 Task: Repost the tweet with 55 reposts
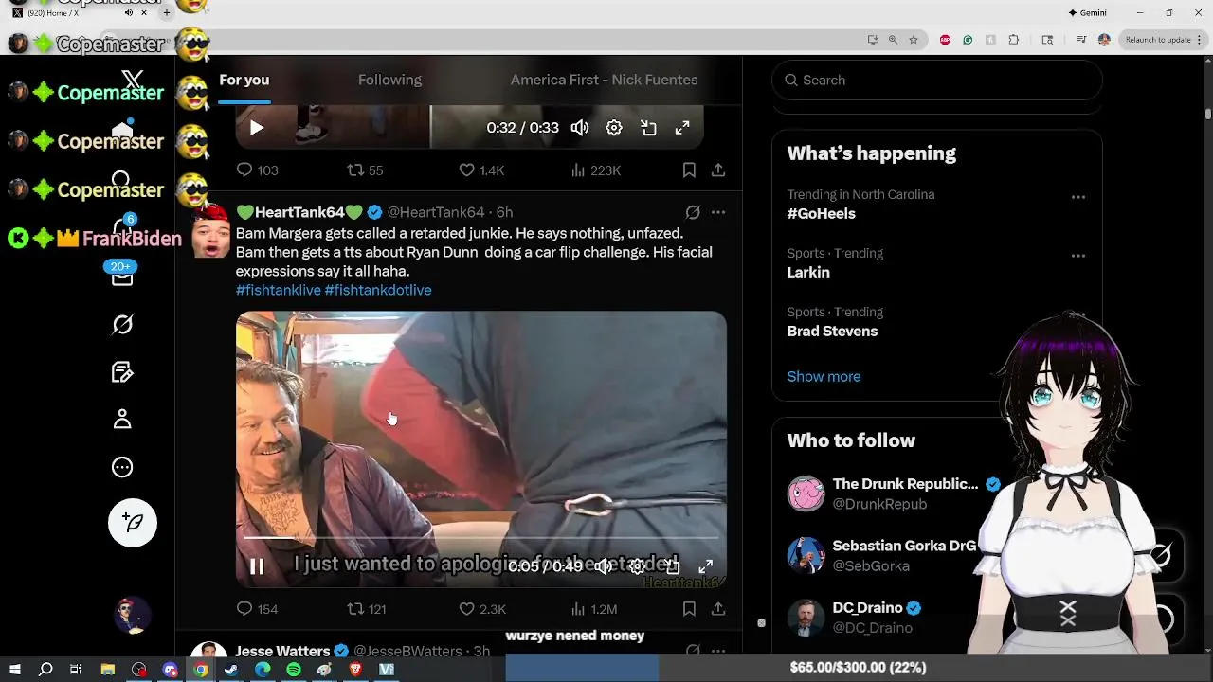(365, 170)
